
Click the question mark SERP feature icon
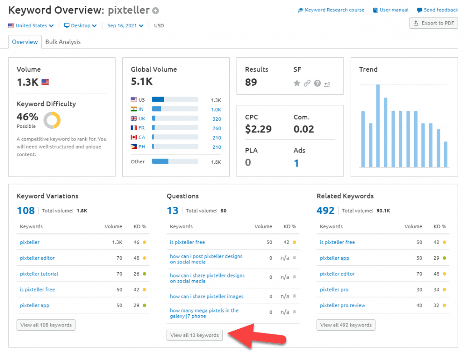pos(317,83)
